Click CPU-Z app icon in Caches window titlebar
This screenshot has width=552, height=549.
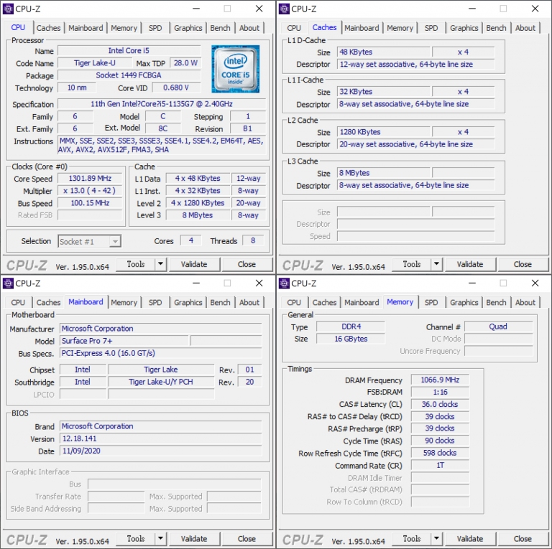[284, 9]
